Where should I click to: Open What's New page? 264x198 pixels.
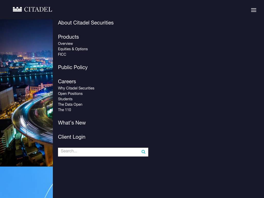[x=72, y=123]
